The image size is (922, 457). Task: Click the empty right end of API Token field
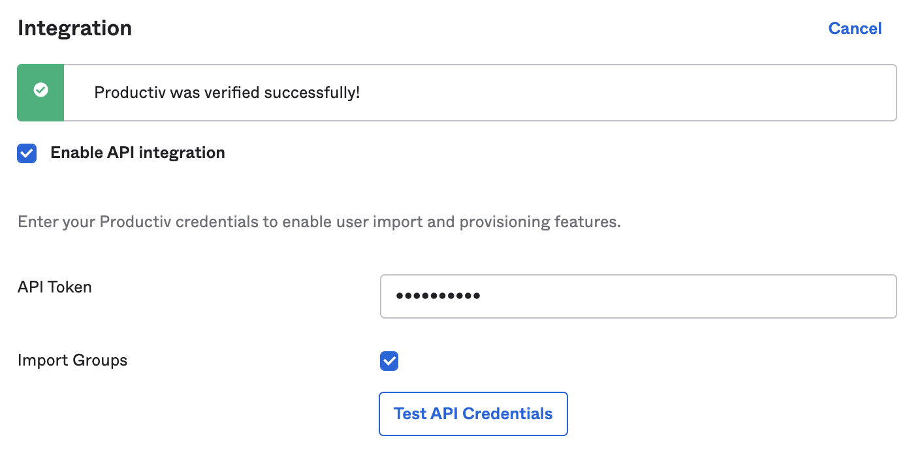816,296
